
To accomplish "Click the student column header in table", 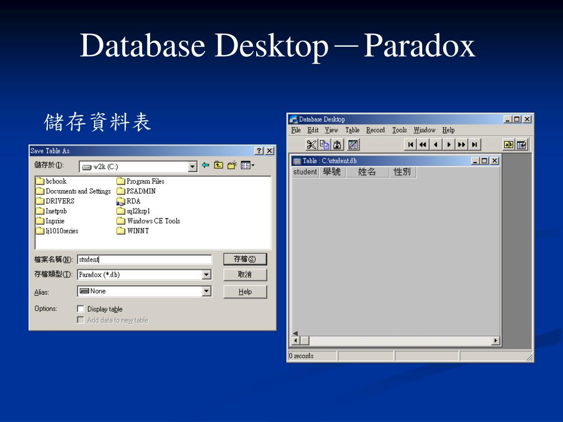I will pyautogui.click(x=305, y=172).
